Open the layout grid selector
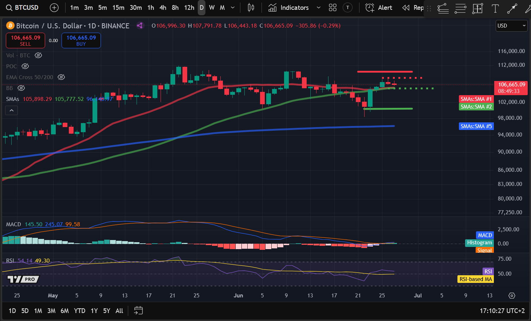531x321 pixels. pos(333,8)
